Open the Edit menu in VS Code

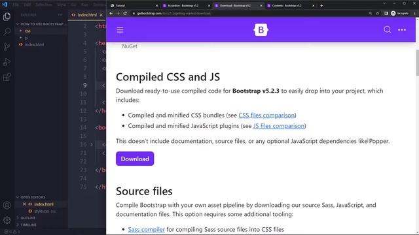[27, 5]
